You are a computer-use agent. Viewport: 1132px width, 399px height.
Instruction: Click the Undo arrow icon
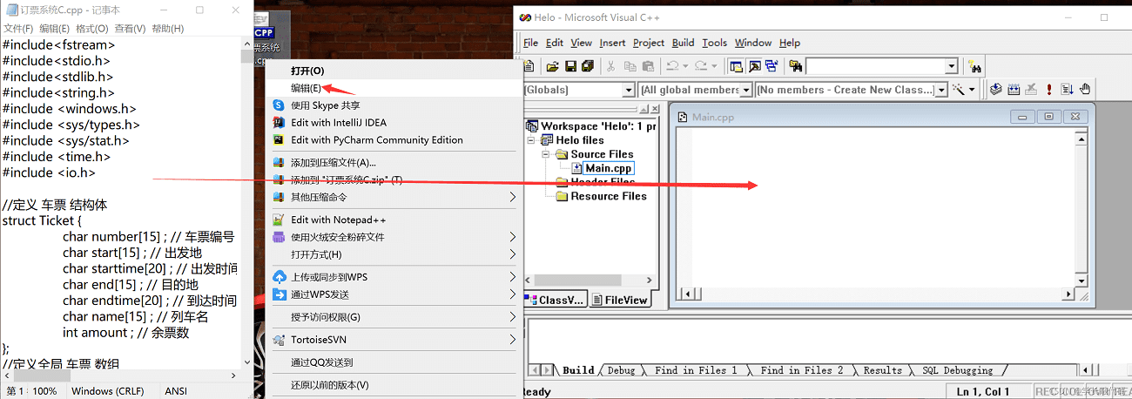(x=672, y=66)
